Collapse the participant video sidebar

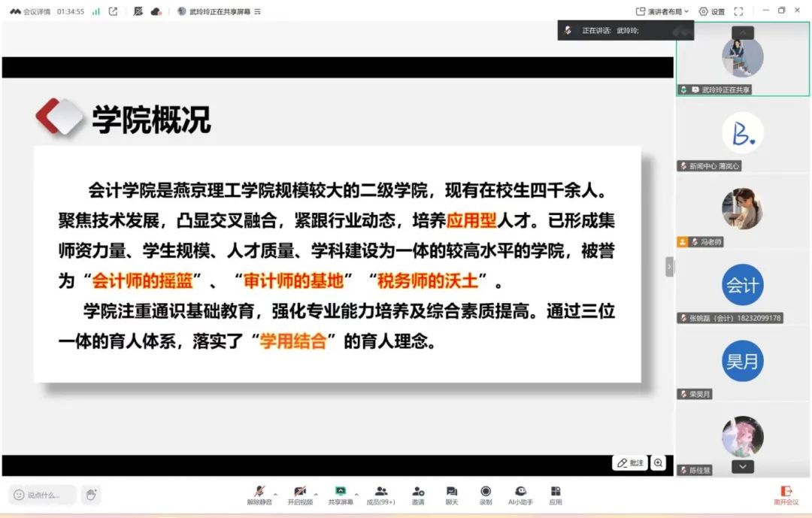[669, 266]
